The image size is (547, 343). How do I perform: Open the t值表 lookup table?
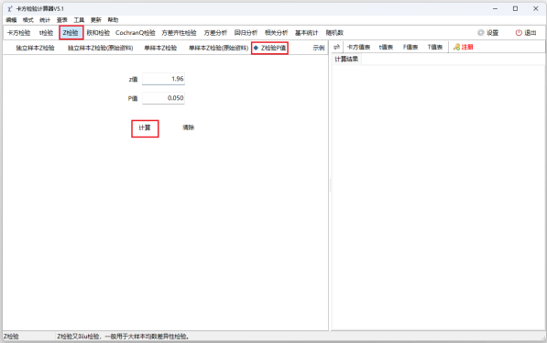(x=386, y=47)
